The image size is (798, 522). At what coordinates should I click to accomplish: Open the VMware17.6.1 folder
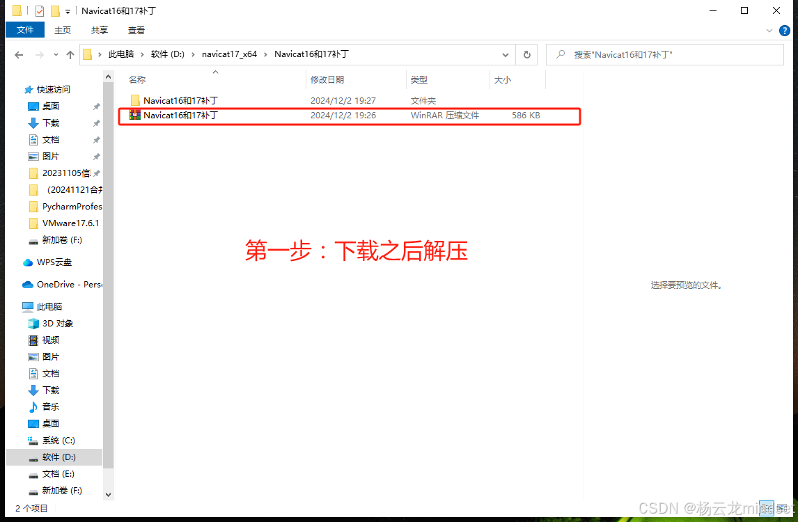70,223
